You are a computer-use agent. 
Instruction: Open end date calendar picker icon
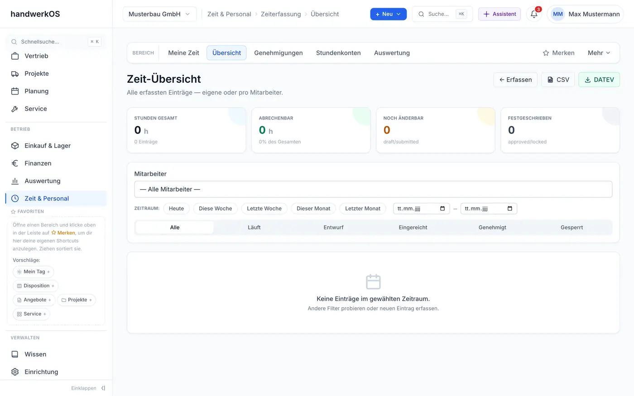[x=510, y=209]
